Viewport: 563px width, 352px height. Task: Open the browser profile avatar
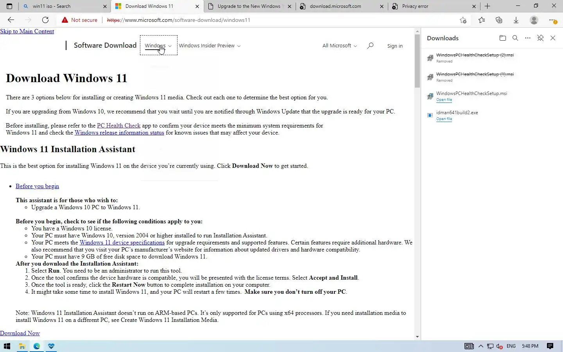click(x=534, y=20)
